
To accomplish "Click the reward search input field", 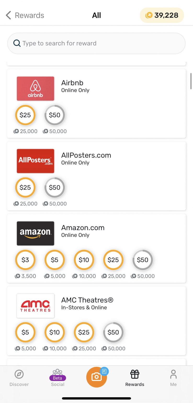I will [102, 43].
